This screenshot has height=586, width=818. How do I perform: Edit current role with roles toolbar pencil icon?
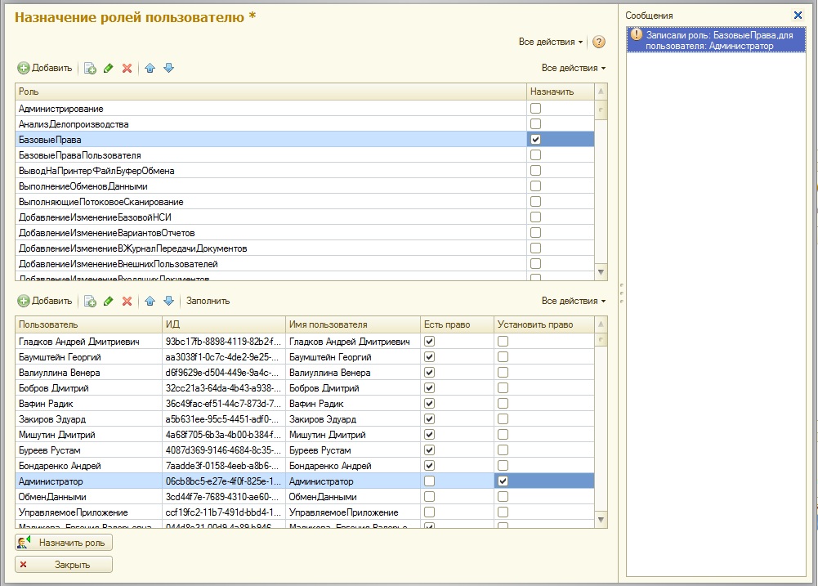(x=109, y=69)
